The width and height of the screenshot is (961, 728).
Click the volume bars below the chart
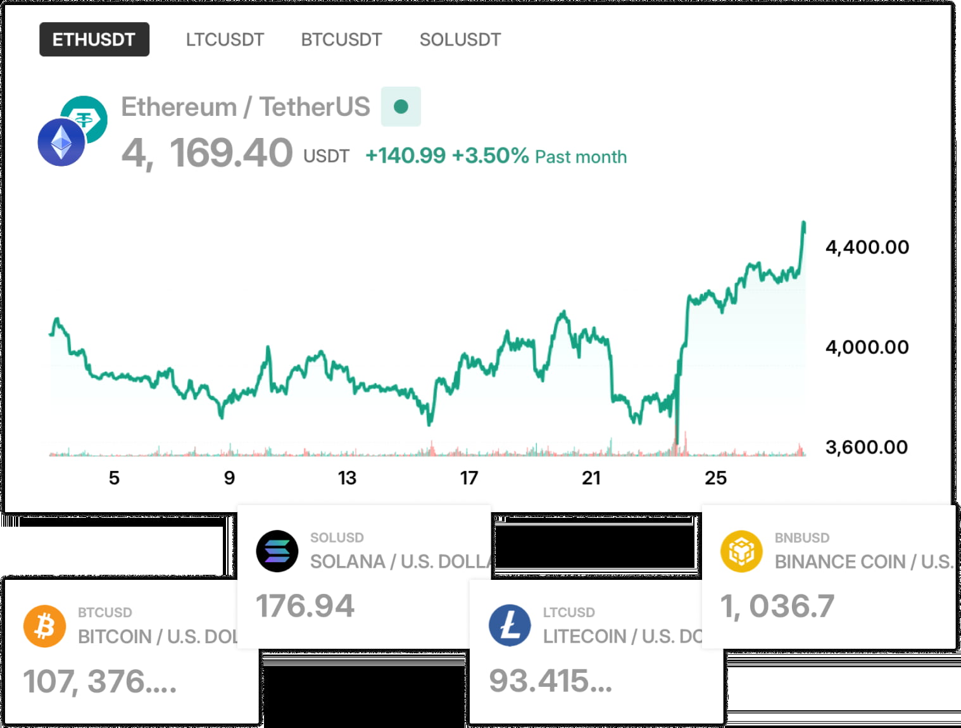click(424, 451)
